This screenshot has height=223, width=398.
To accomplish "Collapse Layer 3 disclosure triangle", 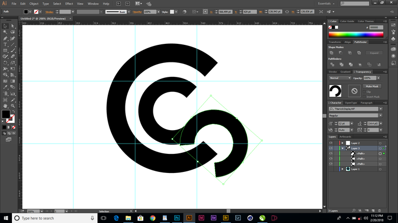I will tap(342, 149).
